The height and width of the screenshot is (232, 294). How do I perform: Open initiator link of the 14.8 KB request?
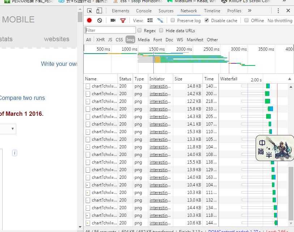(160, 86)
